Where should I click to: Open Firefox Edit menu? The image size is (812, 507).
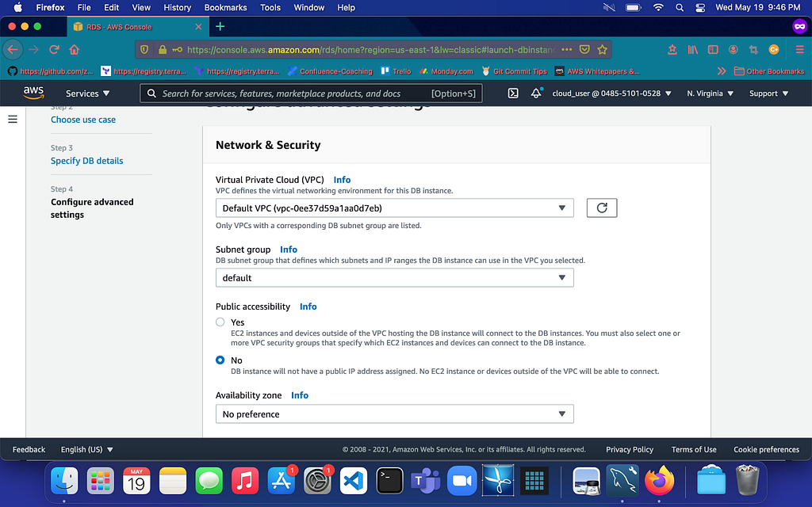pyautogui.click(x=111, y=8)
